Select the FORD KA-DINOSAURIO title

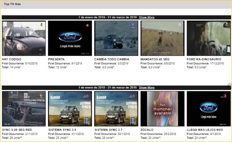pos(204,59)
